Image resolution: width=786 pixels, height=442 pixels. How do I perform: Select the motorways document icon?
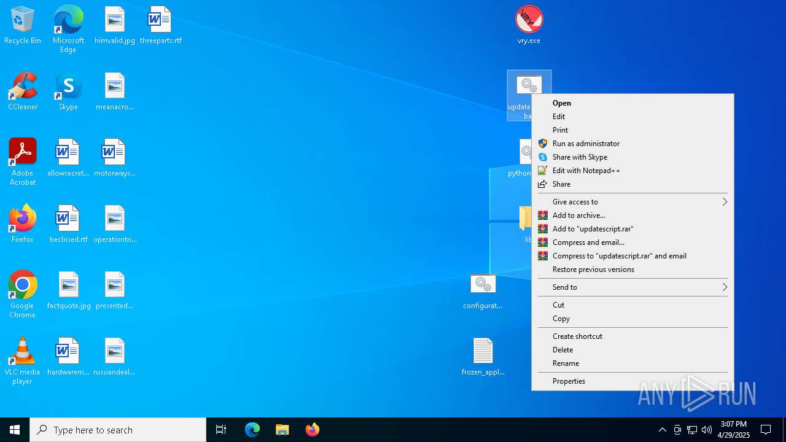tap(115, 158)
